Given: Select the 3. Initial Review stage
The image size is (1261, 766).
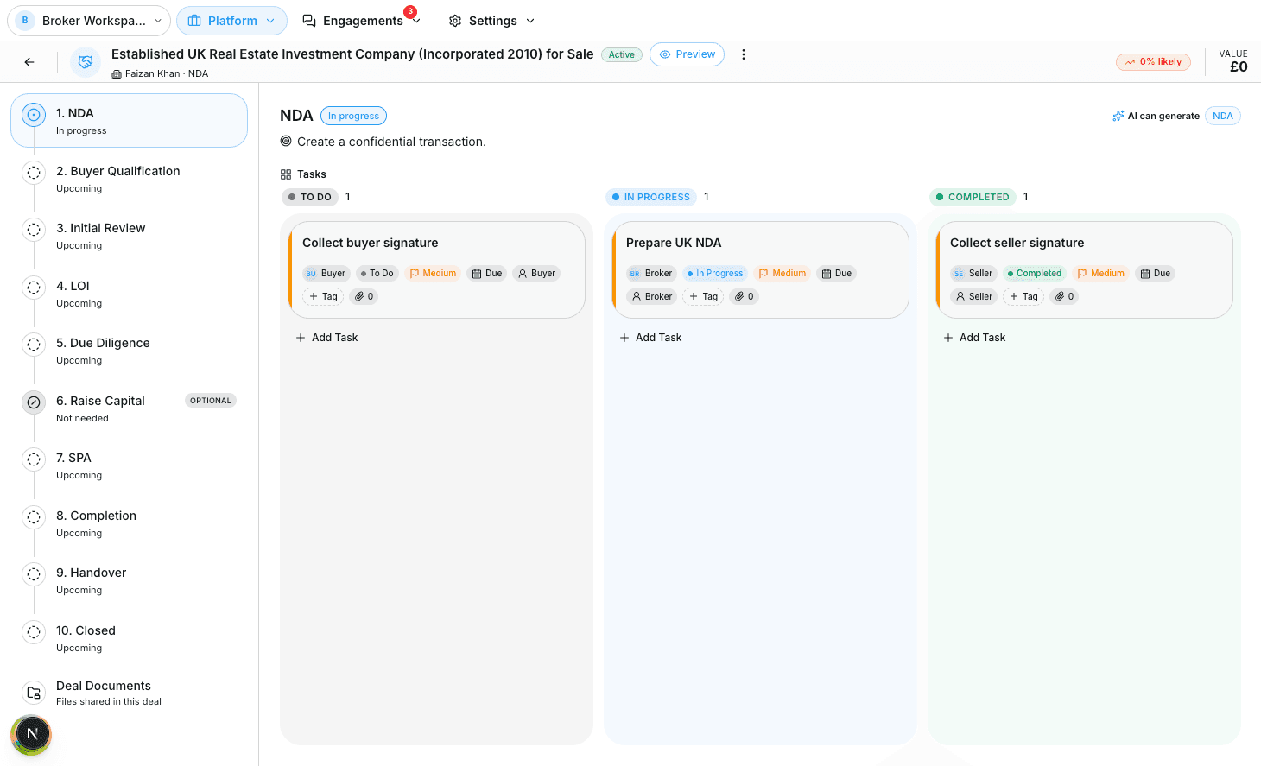Looking at the screenshot, I should (x=129, y=236).
